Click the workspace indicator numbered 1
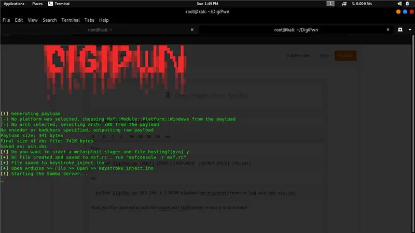415x233 pixels. point(330,4)
